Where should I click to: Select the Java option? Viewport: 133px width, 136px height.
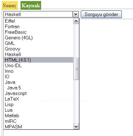click(38, 82)
